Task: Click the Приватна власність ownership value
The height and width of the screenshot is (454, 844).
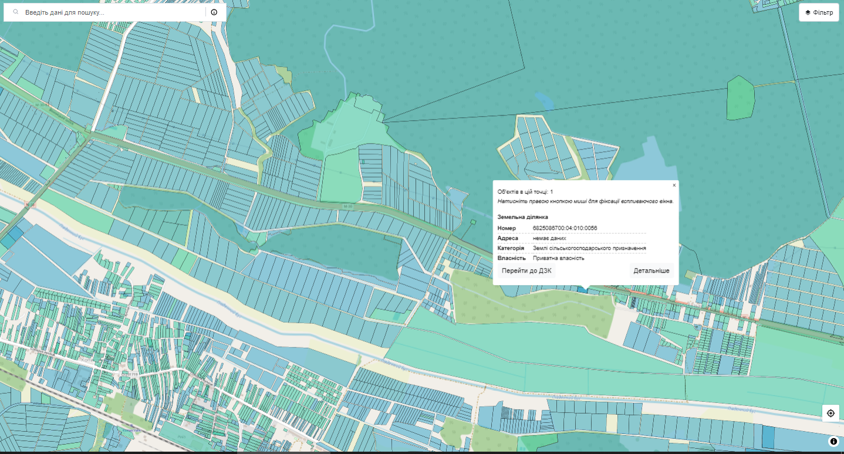Action: (558, 258)
